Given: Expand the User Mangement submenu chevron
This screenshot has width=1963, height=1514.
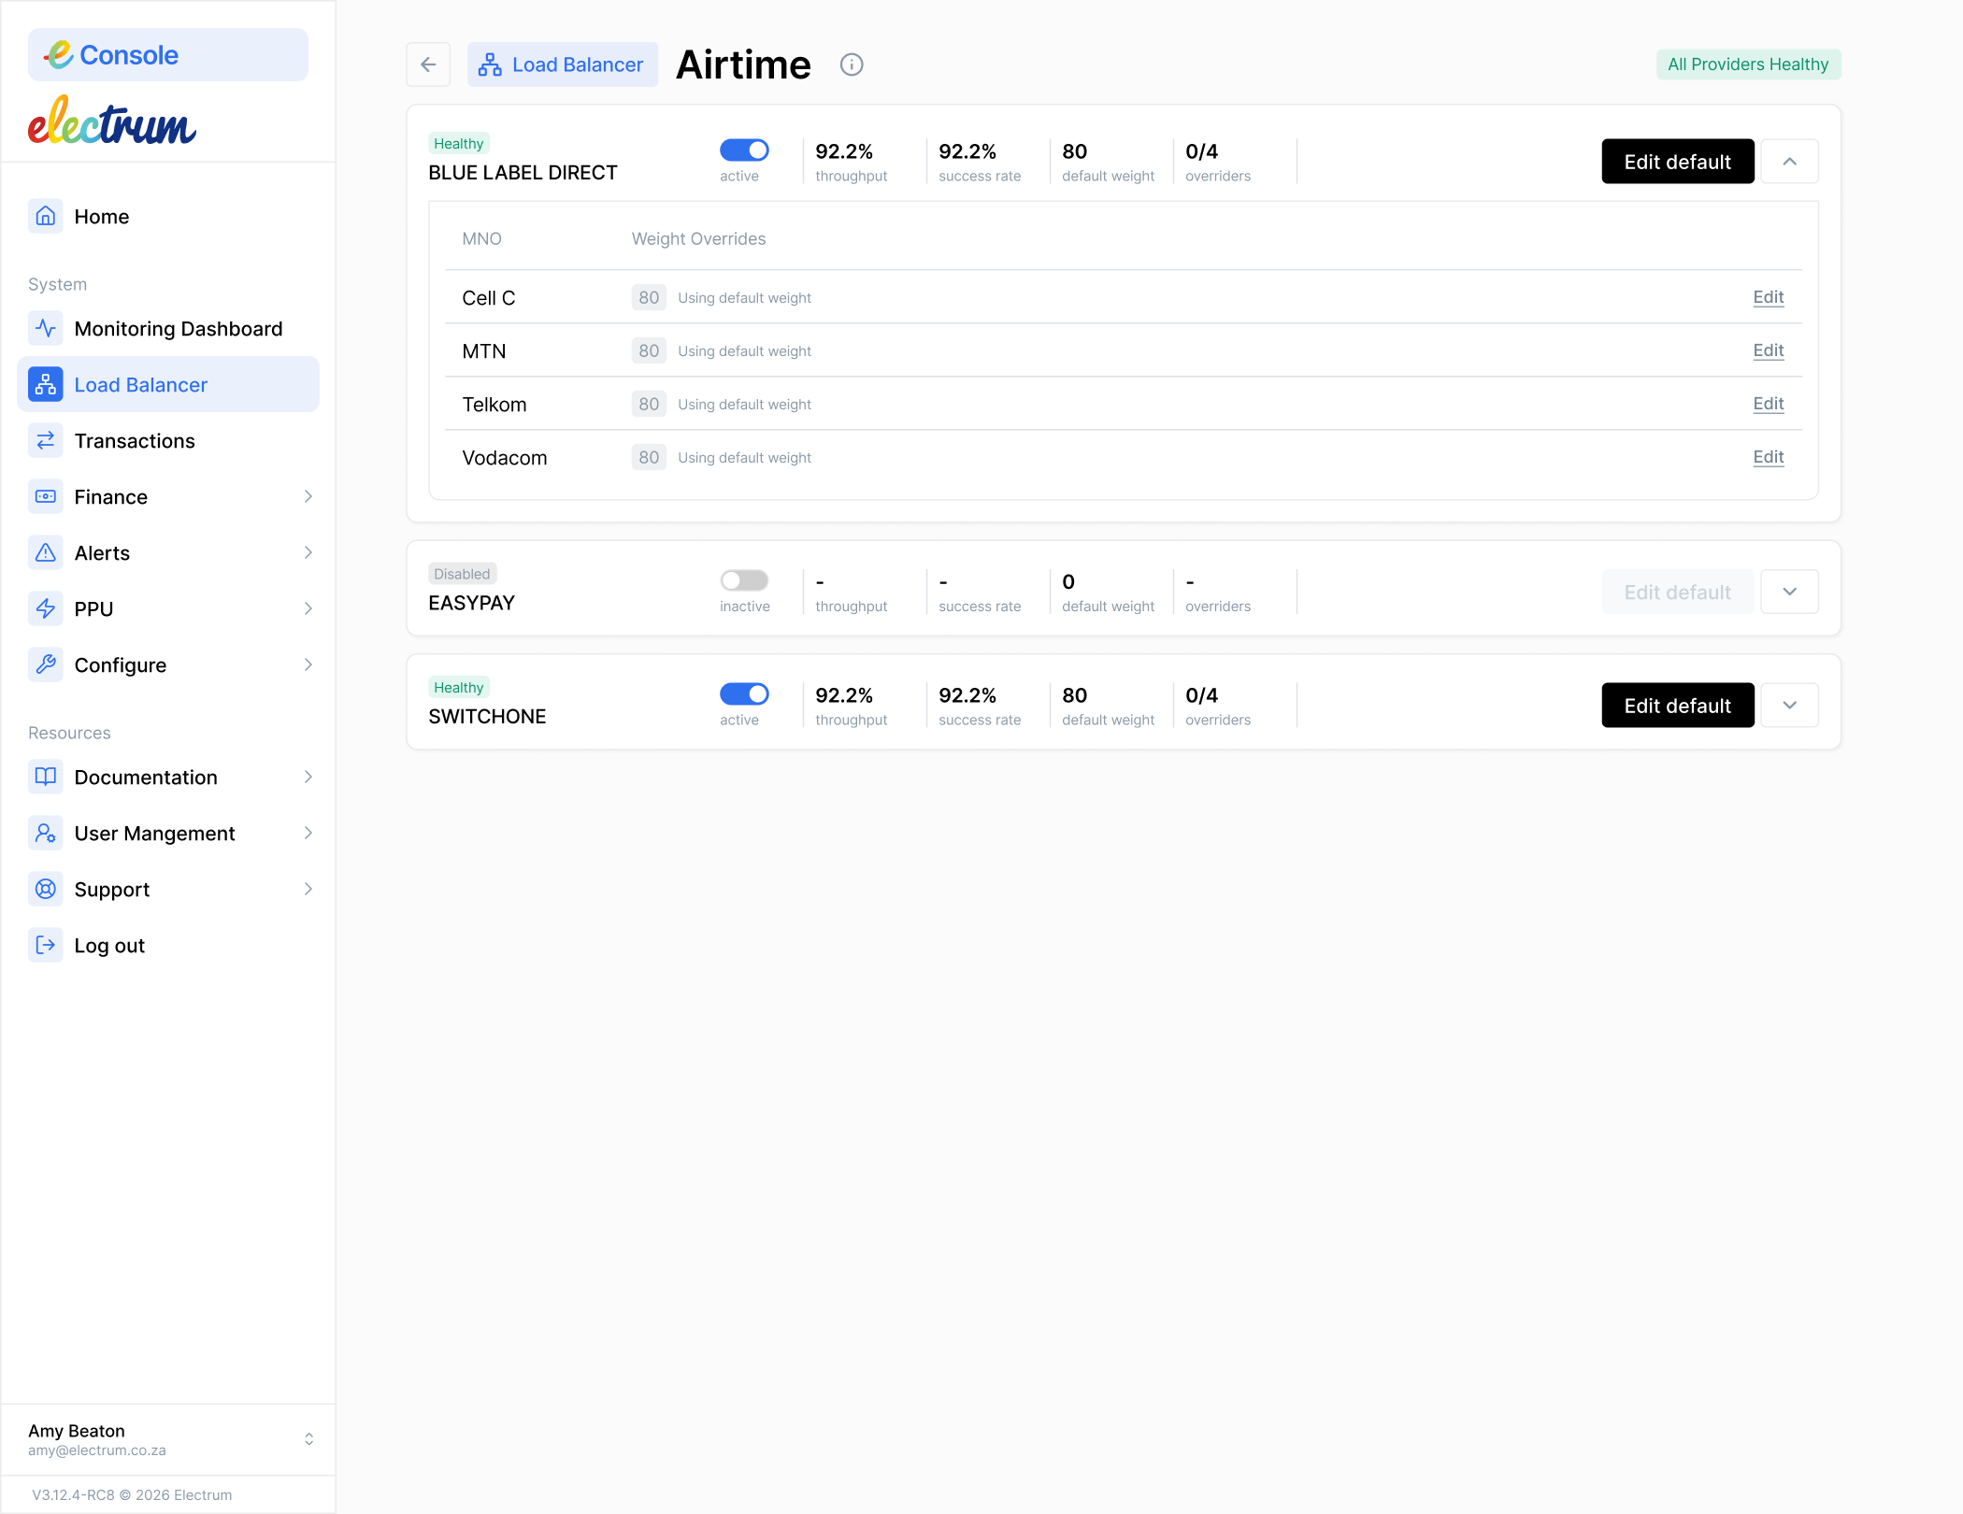Looking at the screenshot, I should coord(308,833).
